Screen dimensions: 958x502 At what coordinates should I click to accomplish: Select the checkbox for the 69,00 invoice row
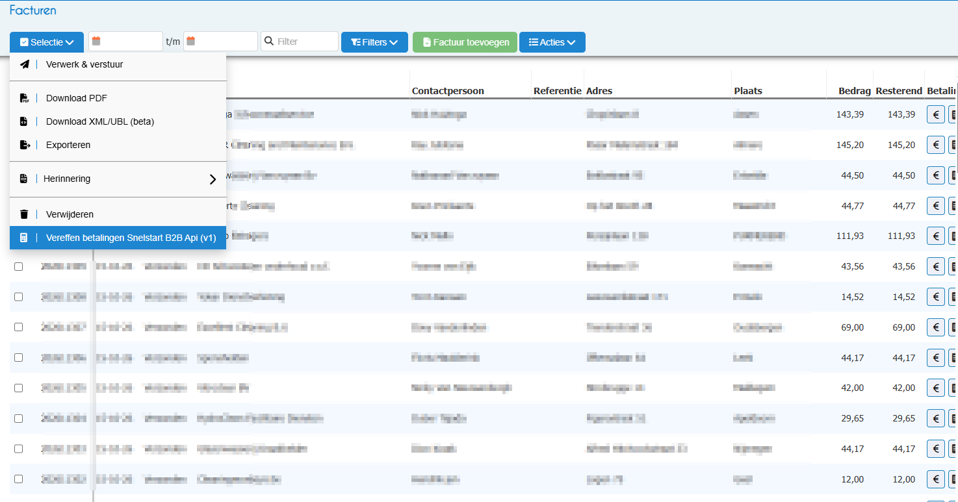18,327
